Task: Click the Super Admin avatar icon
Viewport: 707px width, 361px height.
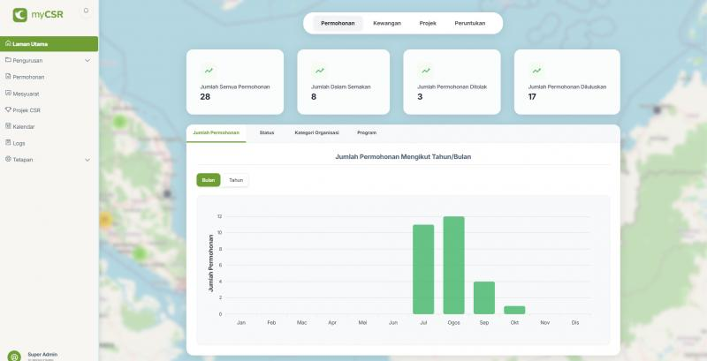Action: point(14,357)
